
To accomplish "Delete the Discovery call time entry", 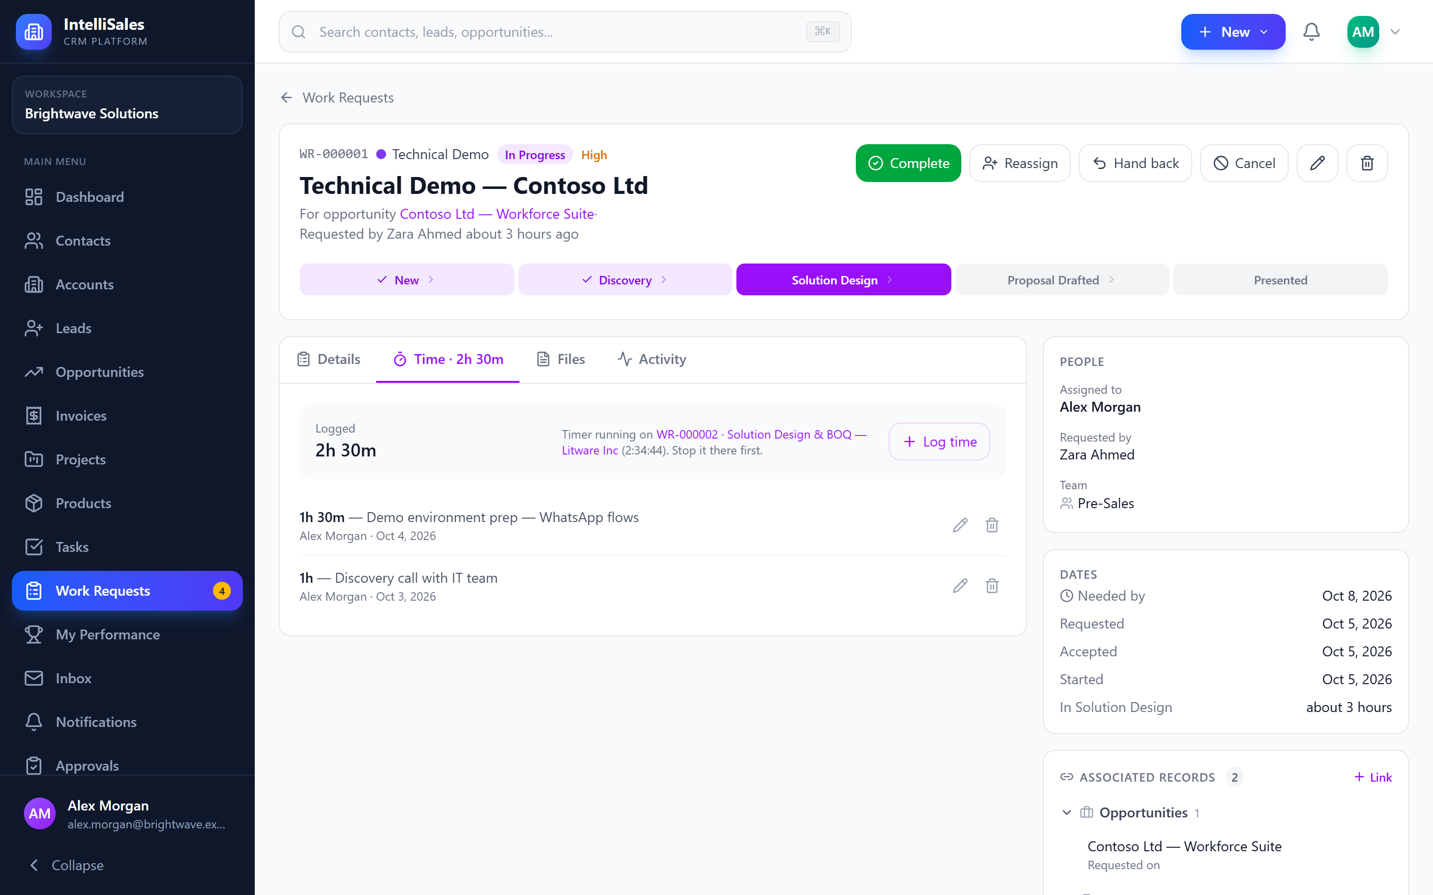I will coord(992,586).
